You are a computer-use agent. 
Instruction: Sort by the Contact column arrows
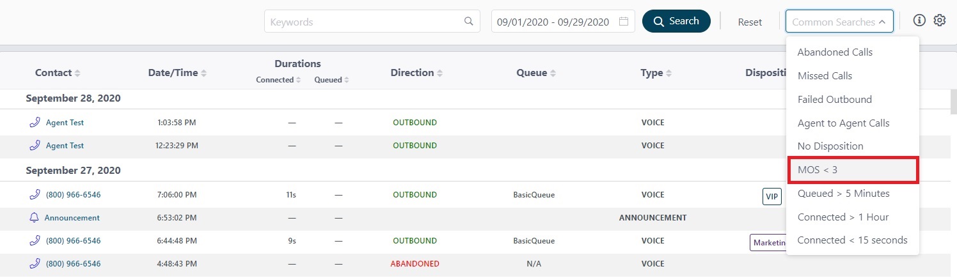tap(77, 73)
